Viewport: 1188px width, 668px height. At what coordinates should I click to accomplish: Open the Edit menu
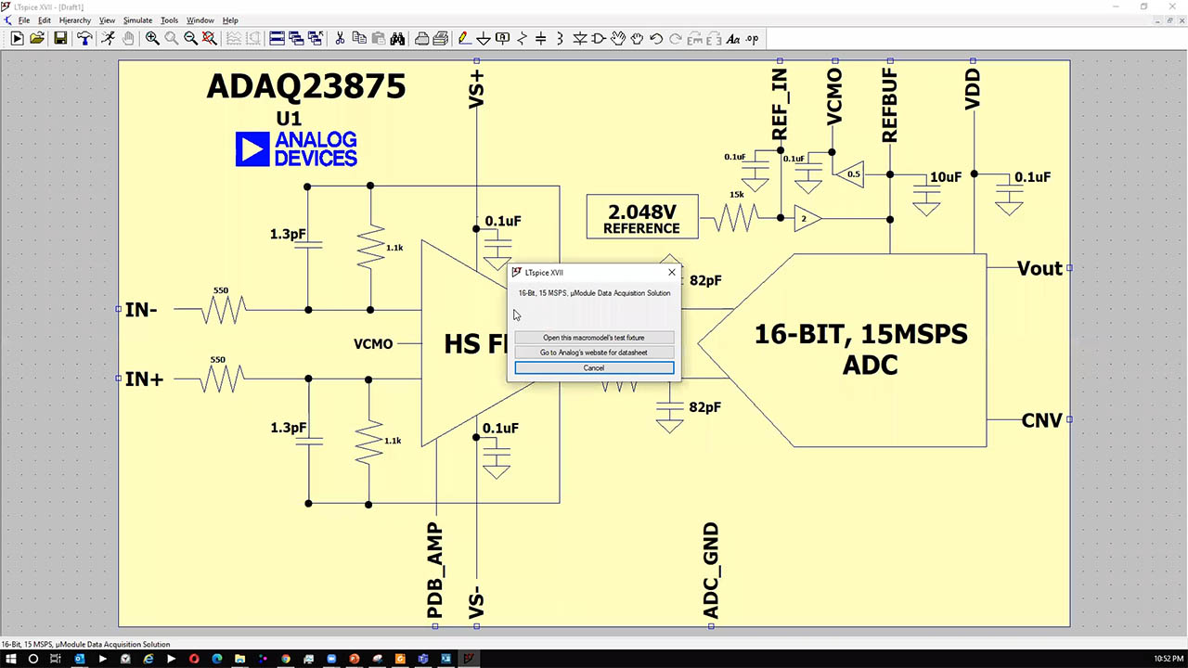pyautogui.click(x=45, y=19)
